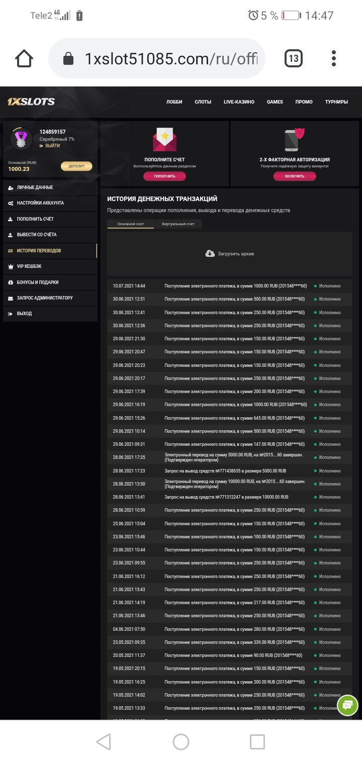Open browser tab switcher showing 13 tabs
This screenshot has height=764, width=362.
294,58
